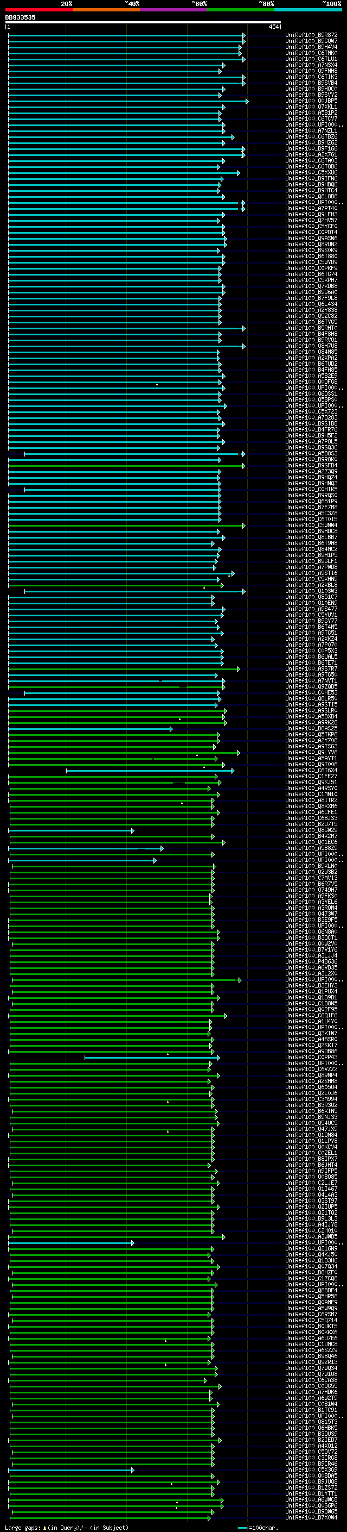Image resolution: width=347 pixels, height=1532 pixels.
Task: Select the UniRef100_Q9LFH3 label
Action: [311, 214]
